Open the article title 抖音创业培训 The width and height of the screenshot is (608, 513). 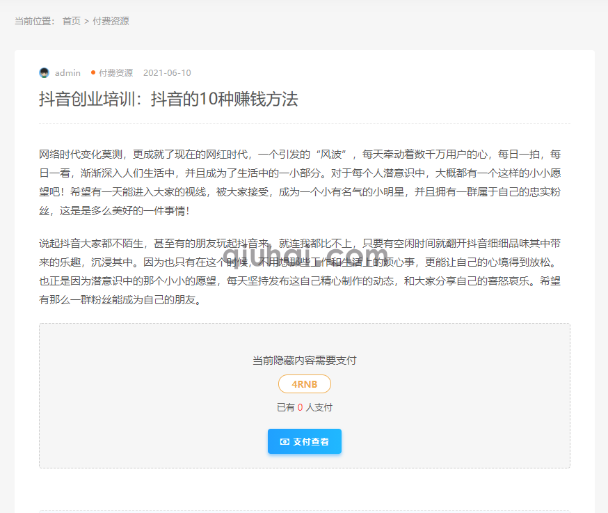coord(168,100)
